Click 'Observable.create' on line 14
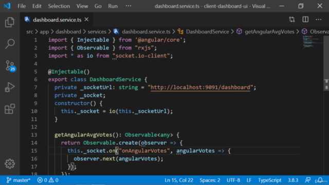 tap(111, 143)
